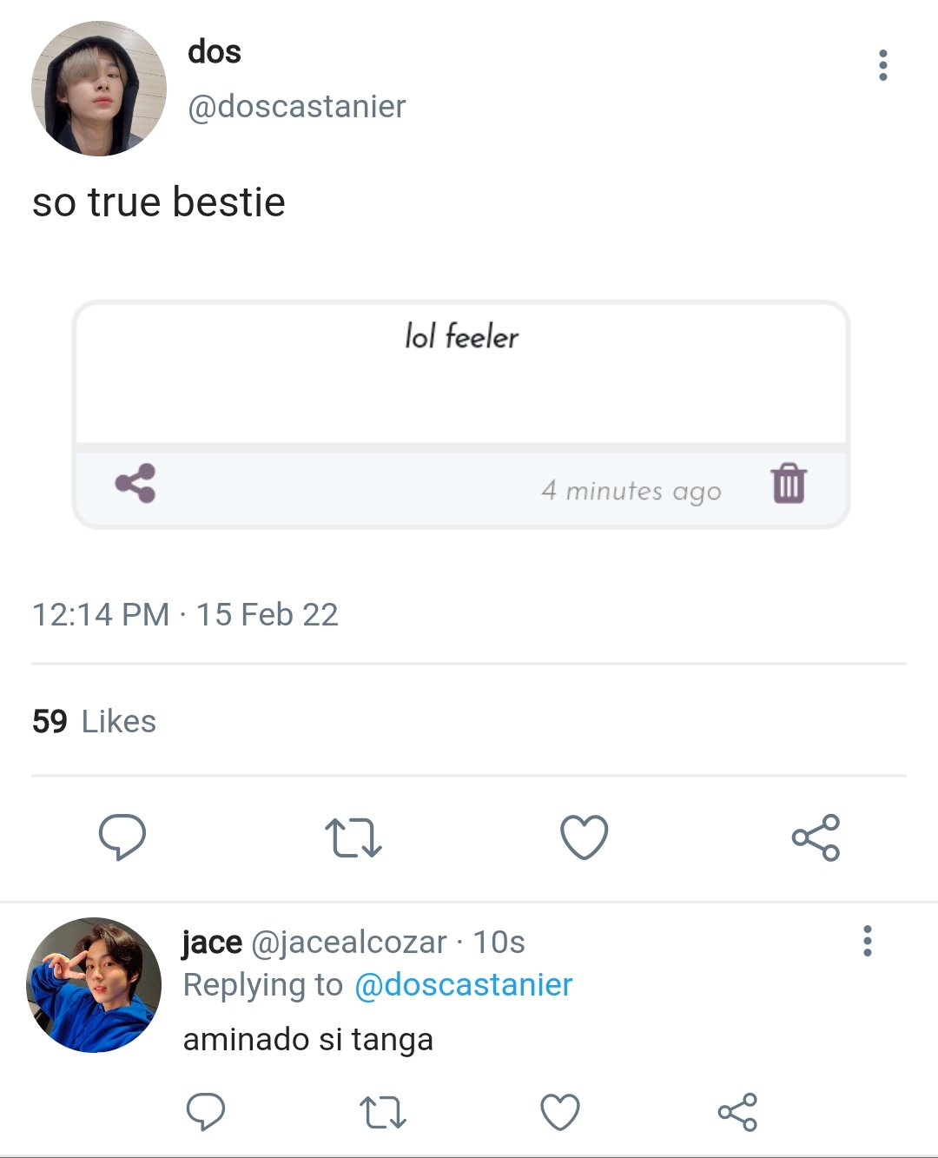View the 59 Likes list

(x=94, y=721)
